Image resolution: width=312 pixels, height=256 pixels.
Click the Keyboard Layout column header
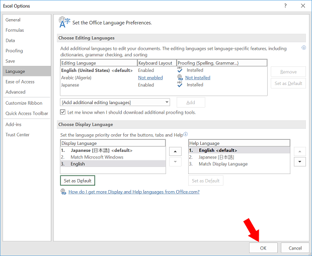tap(157, 63)
